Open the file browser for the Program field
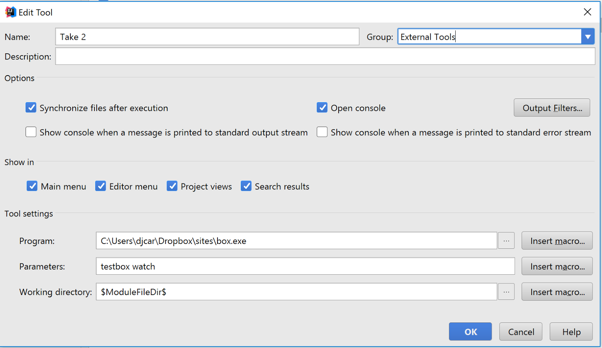 (506, 241)
